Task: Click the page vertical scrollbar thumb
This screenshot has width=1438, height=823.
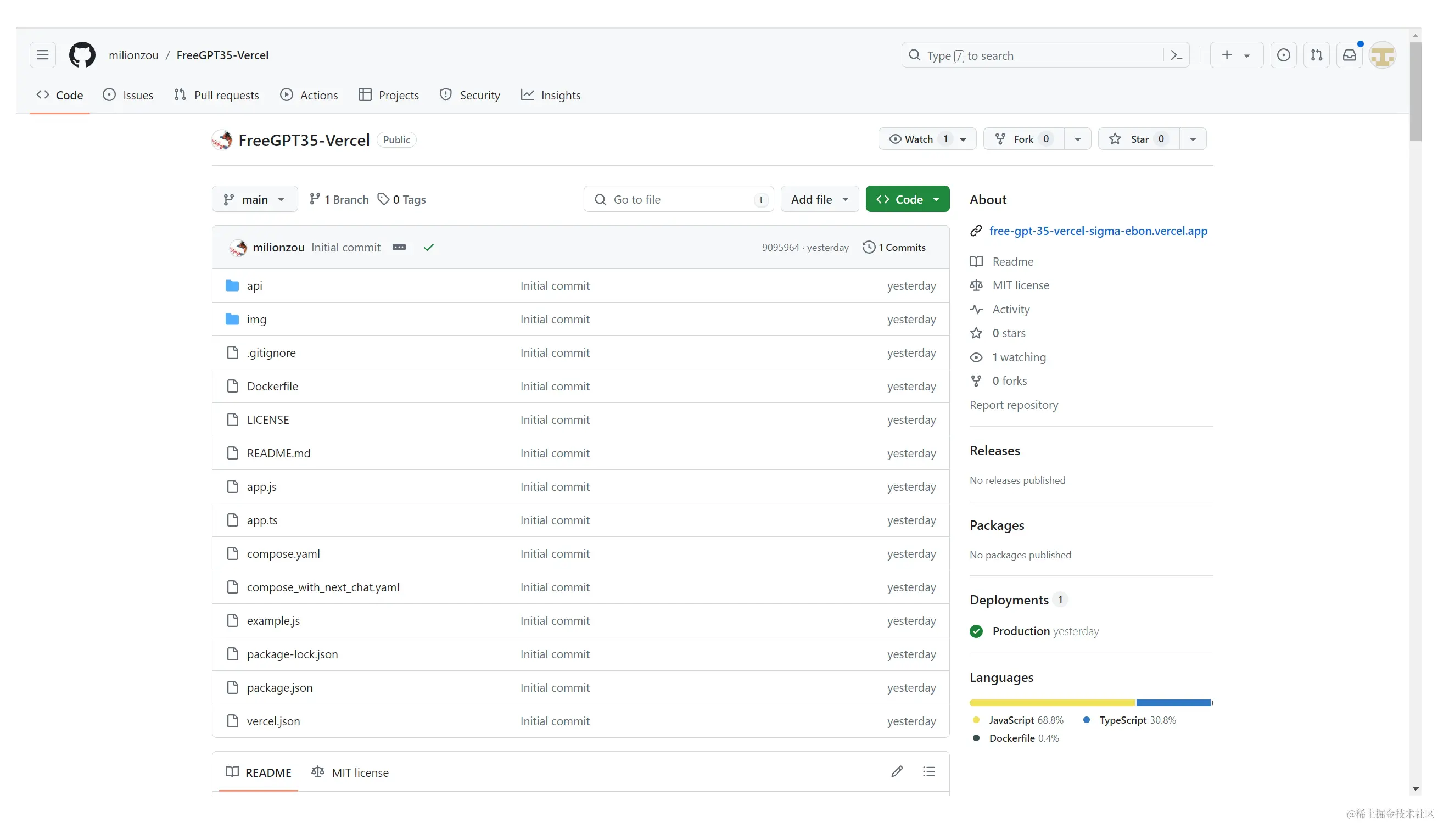Action: pos(1415,91)
